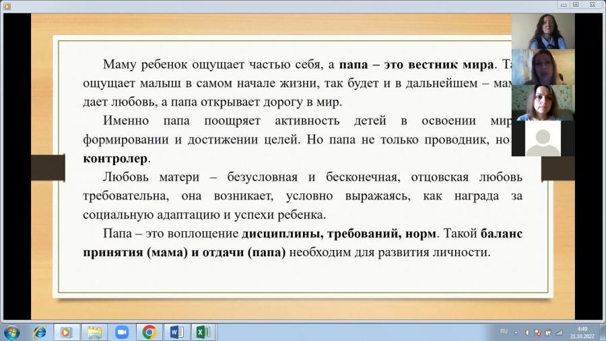The height and width of the screenshot is (341, 606).
Task: Select the top participant video thumbnail
Action: (x=543, y=31)
